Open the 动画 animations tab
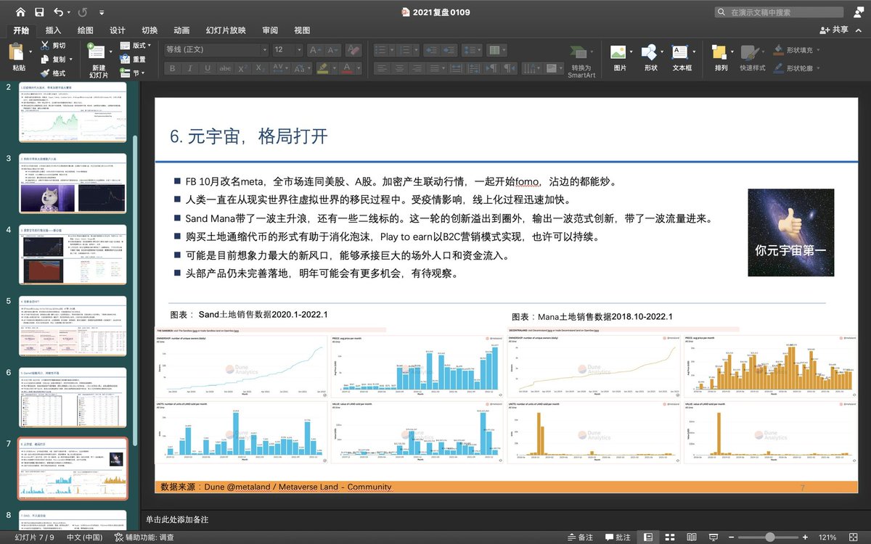871x544 pixels. pyautogui.click(x=181, y=30)
